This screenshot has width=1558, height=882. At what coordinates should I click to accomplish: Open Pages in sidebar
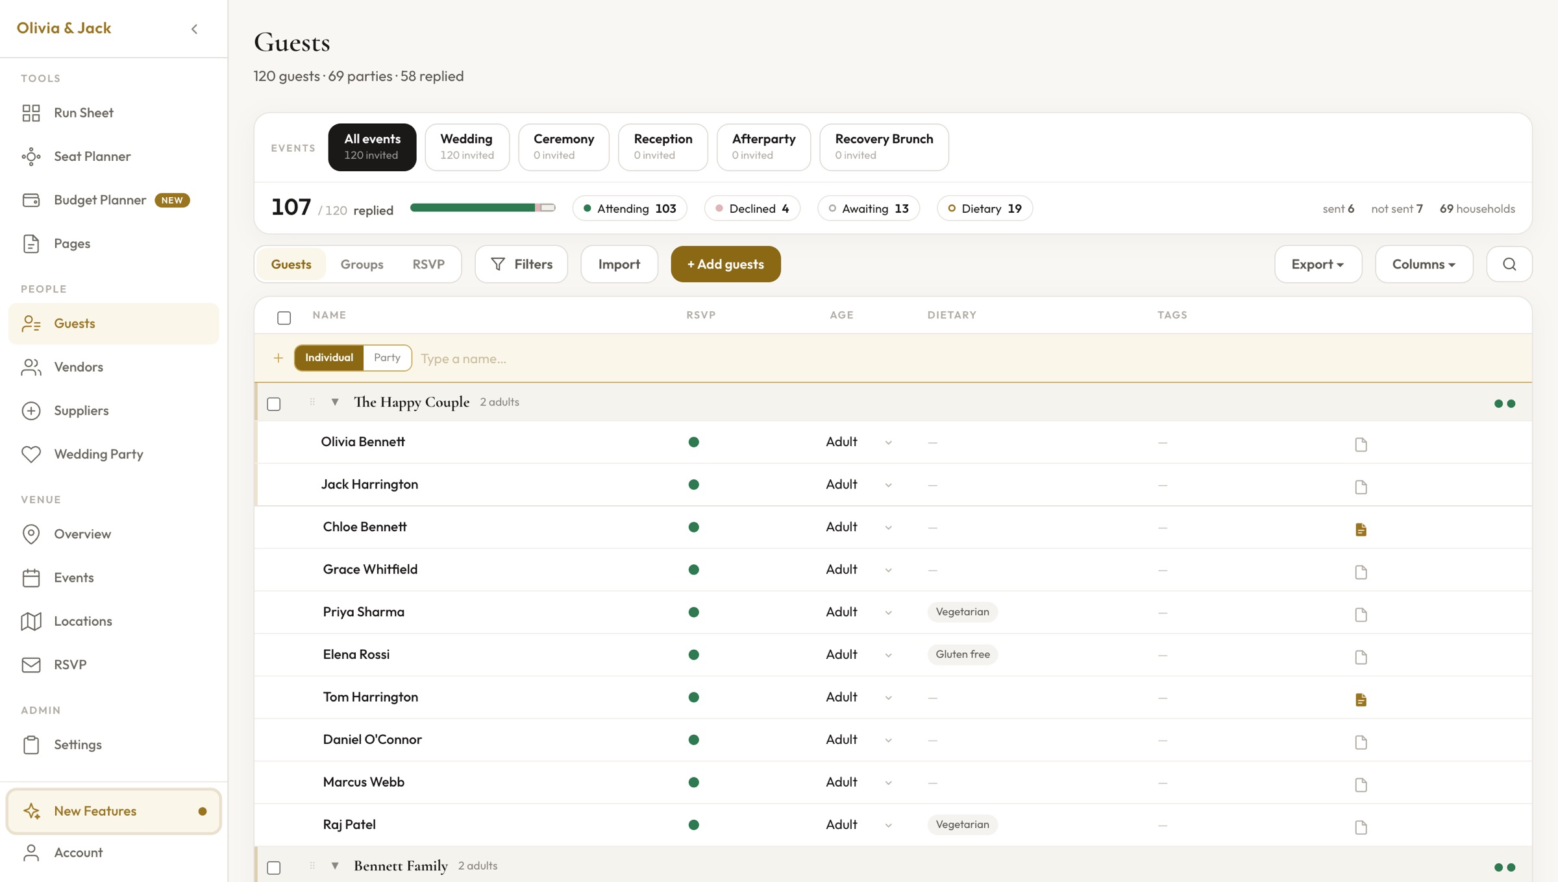(114, 243)
